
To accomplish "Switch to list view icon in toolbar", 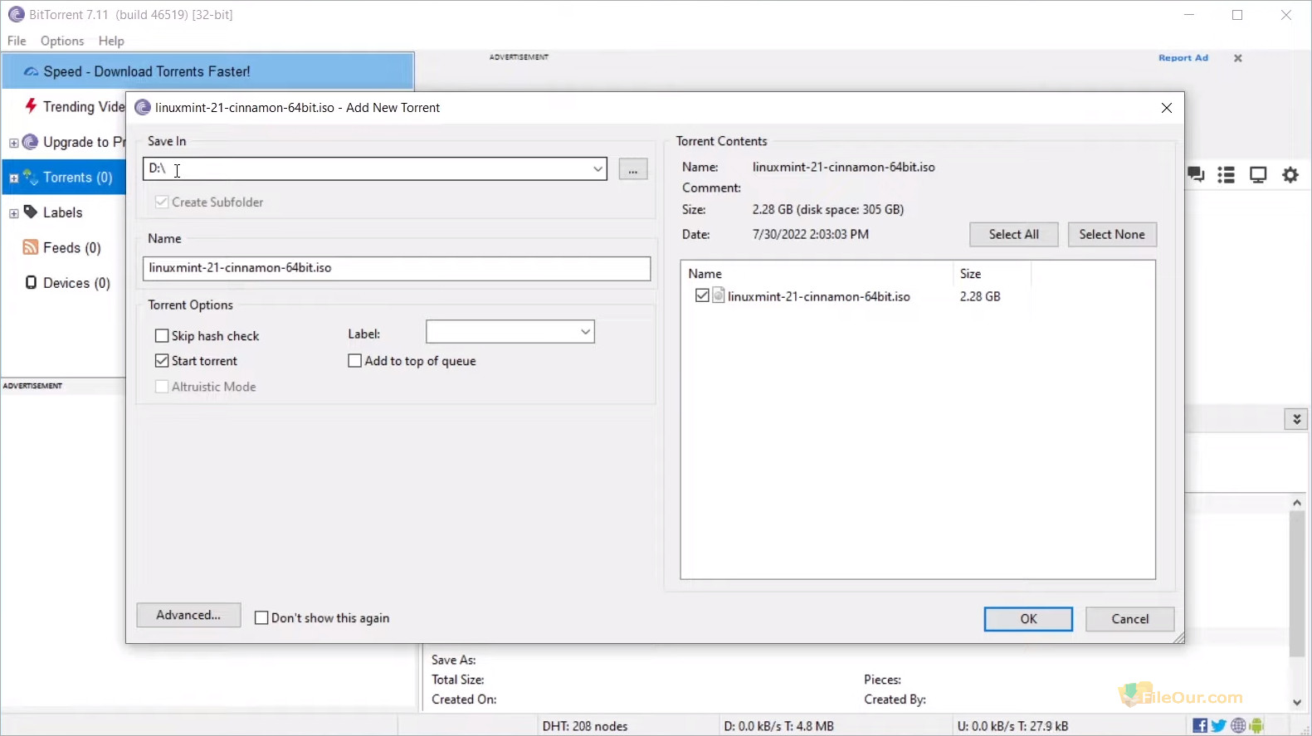I will [1227, 175].
